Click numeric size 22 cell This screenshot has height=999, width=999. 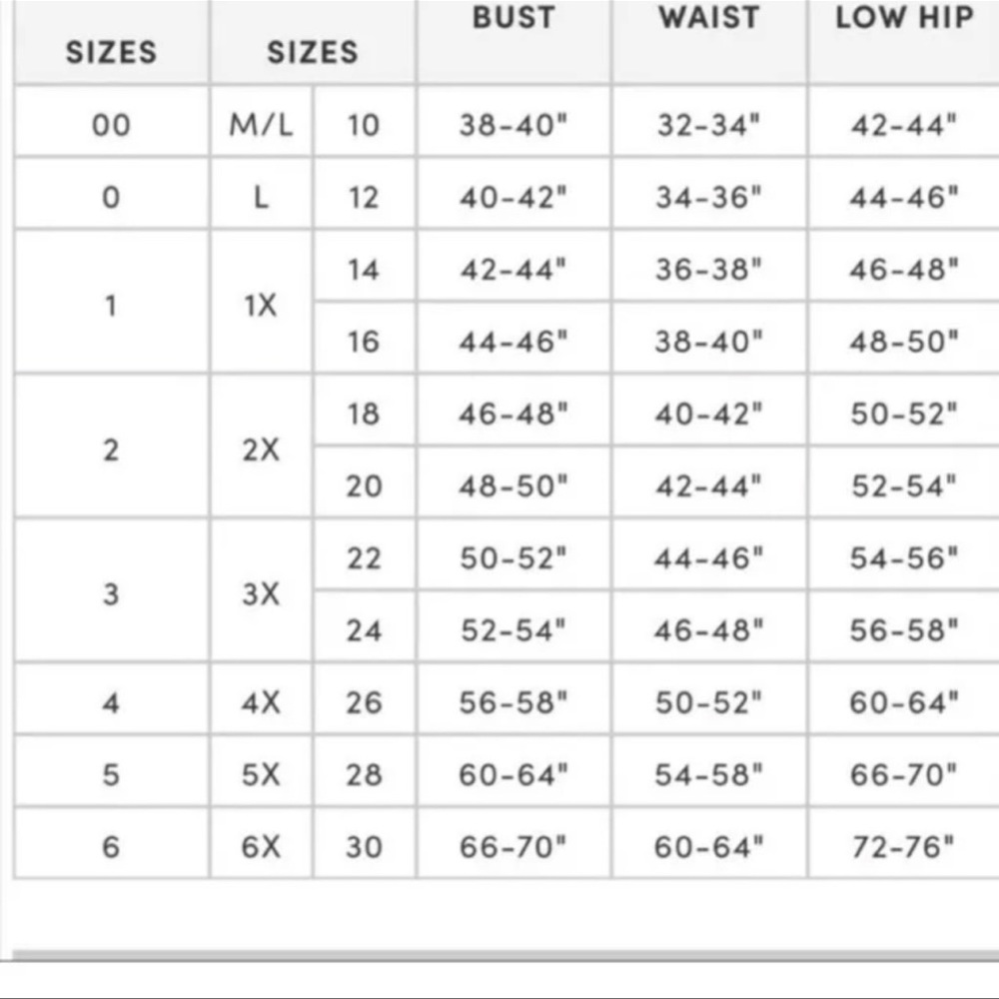click(364, 558)
